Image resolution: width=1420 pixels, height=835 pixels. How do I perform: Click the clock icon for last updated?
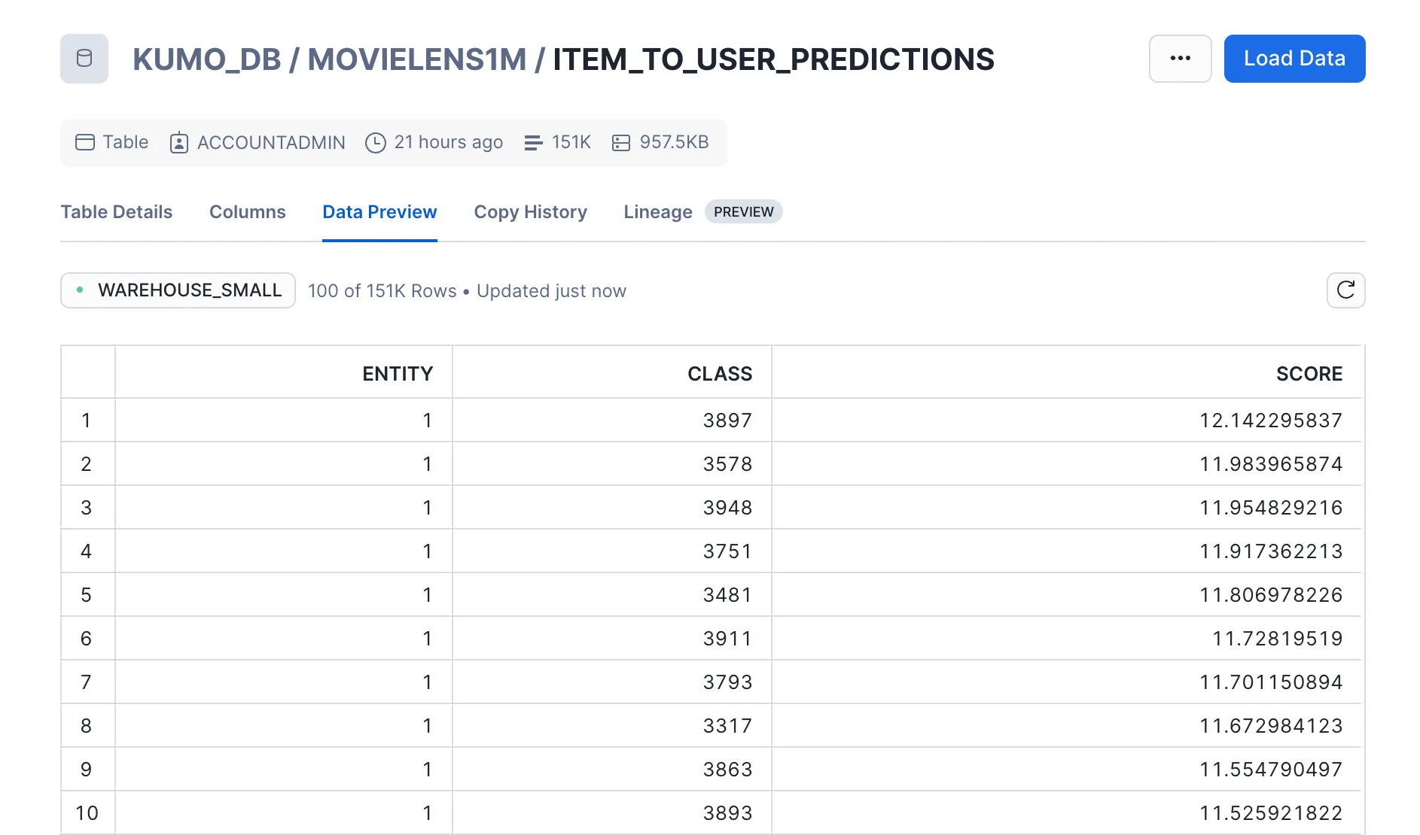point(375,143)
